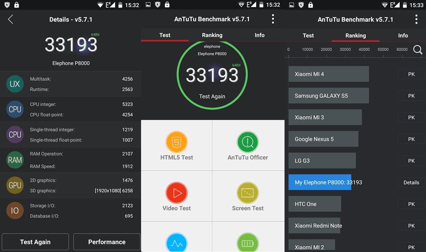Tap the RAM Speed value 1912
Viewport: 426px width, 252px height.
(127, 166)
